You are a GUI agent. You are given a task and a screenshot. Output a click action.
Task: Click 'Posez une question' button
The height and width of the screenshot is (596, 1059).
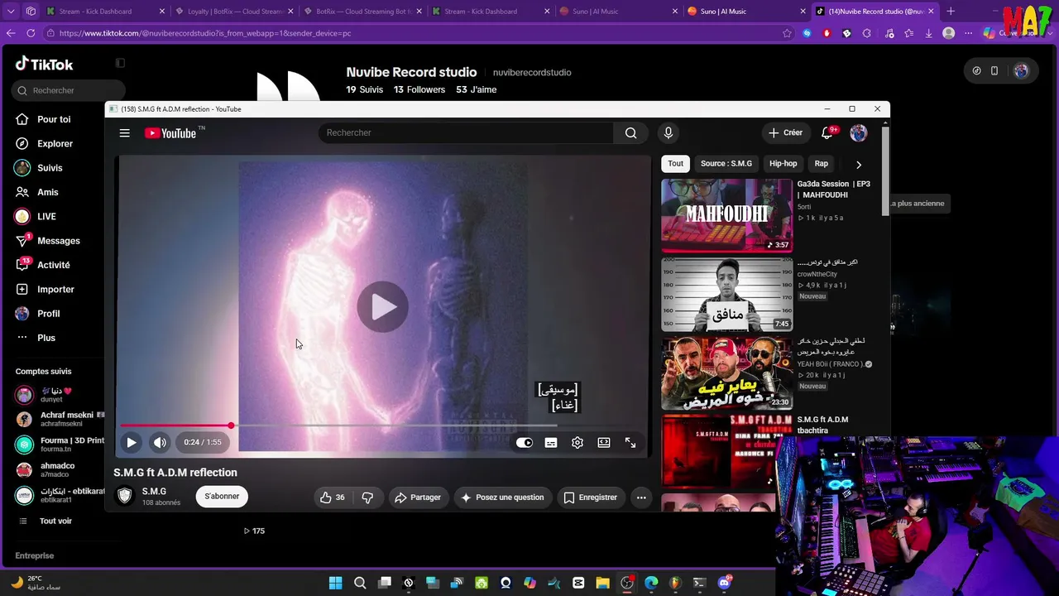502,497
